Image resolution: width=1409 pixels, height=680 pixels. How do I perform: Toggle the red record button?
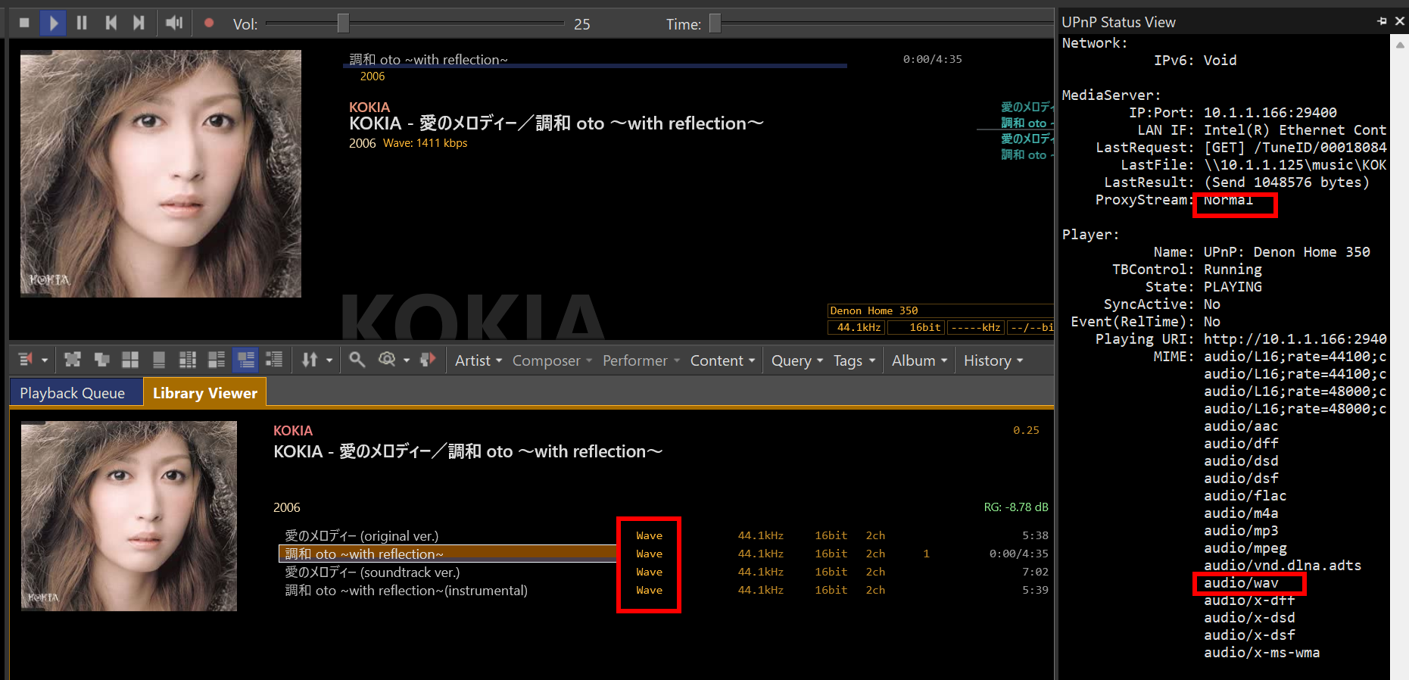coord(209,23)
